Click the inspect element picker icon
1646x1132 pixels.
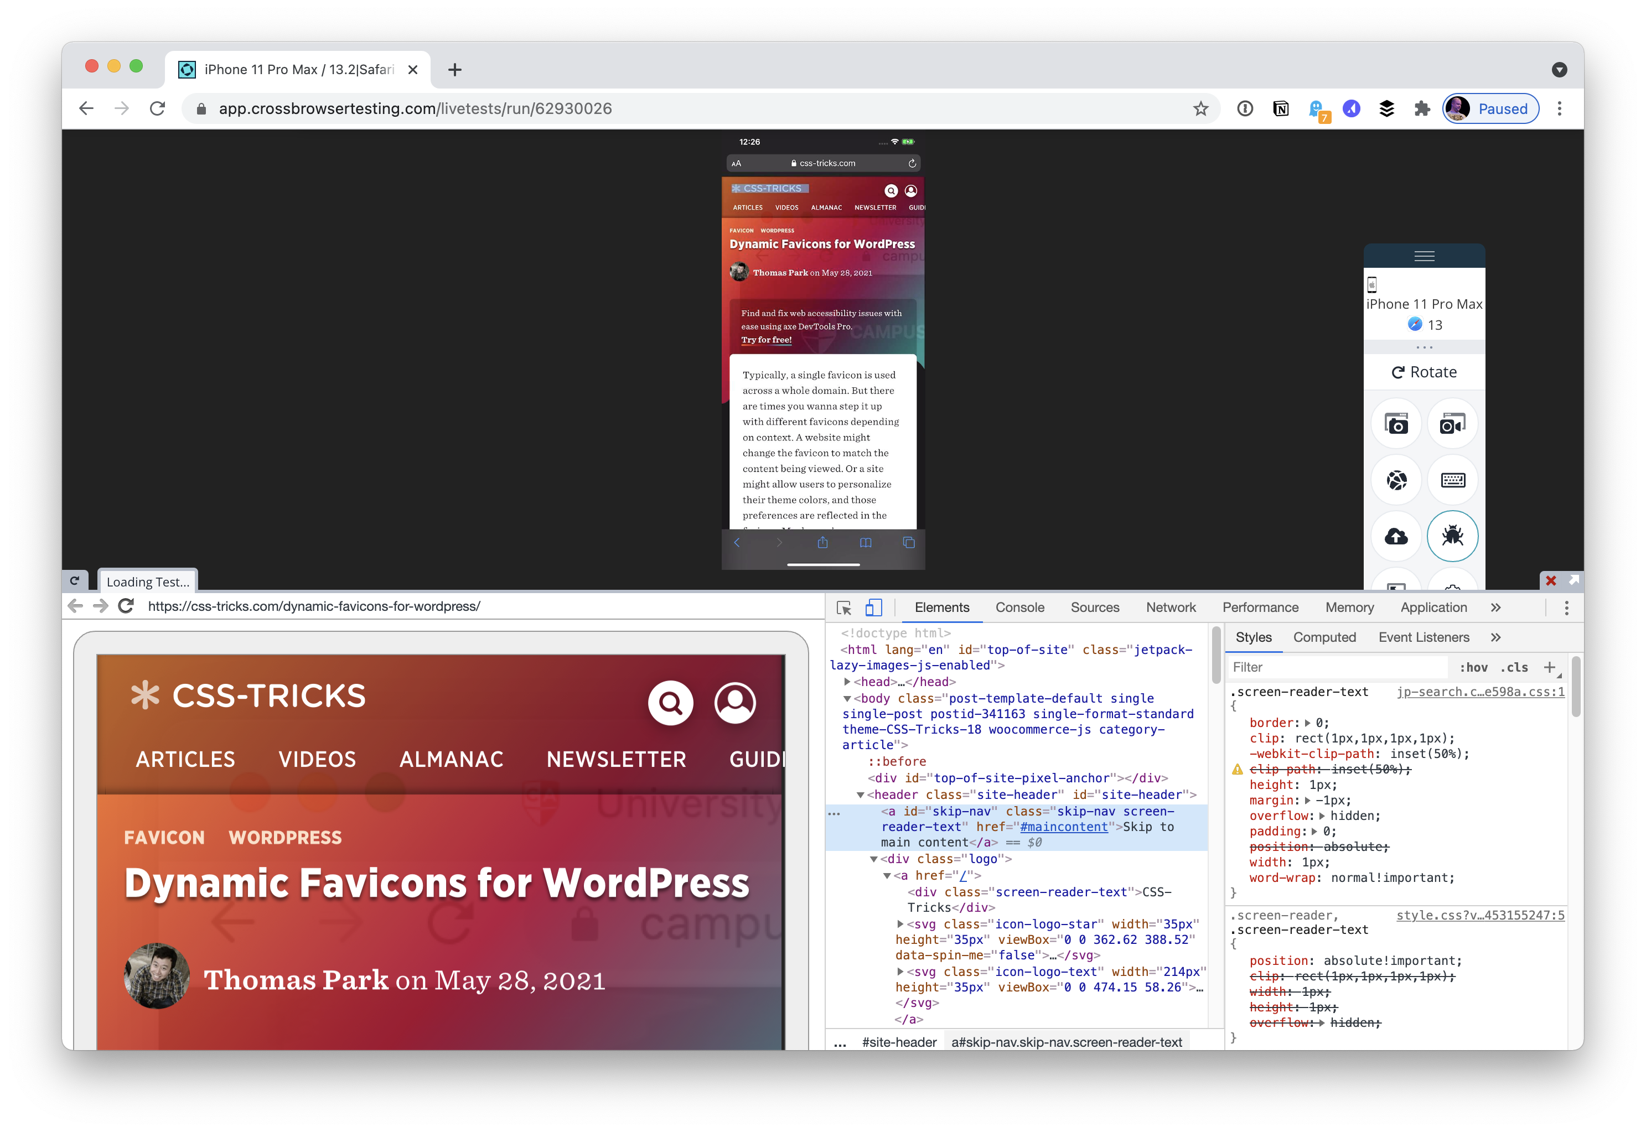tap(843, 608)
